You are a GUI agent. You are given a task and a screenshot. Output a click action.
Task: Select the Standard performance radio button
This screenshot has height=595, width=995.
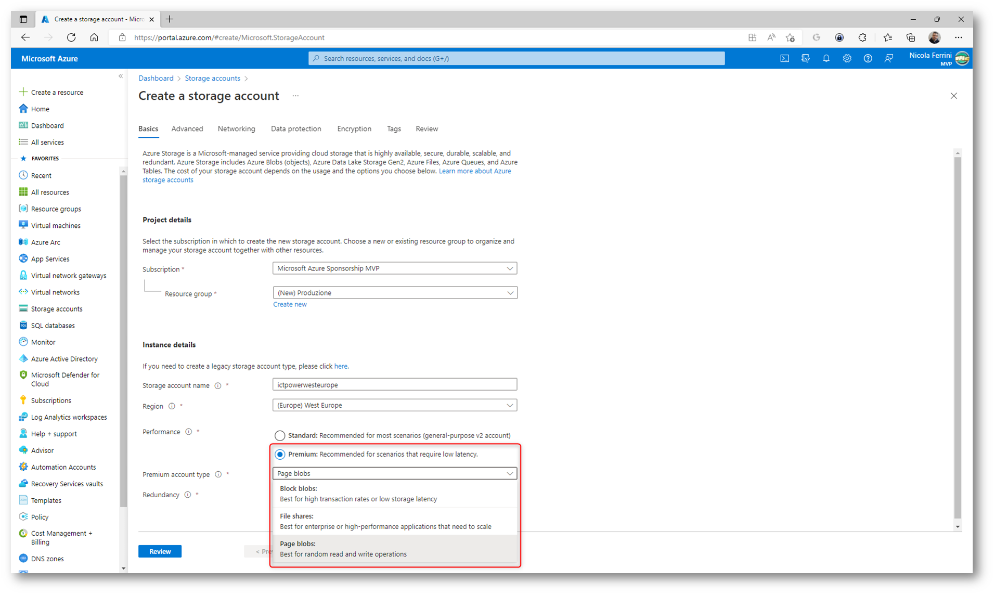280,435
